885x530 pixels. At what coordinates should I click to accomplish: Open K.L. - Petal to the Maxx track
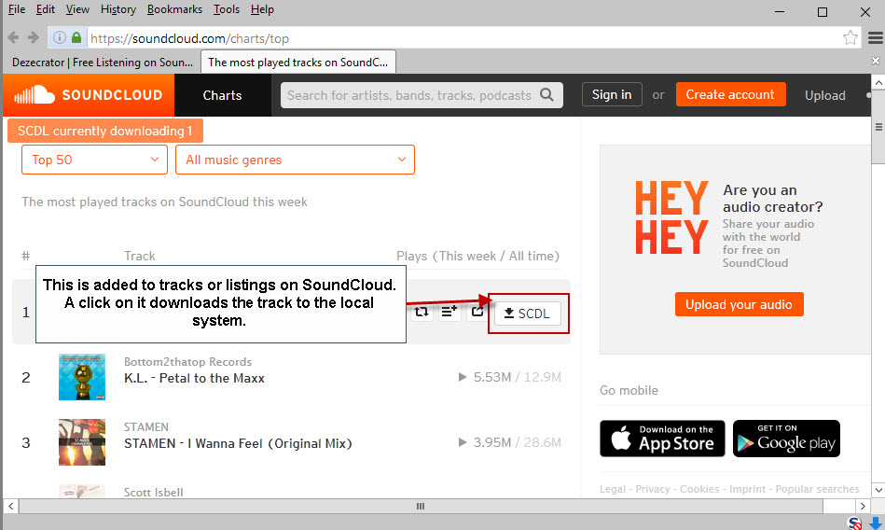tap(194, 378)
